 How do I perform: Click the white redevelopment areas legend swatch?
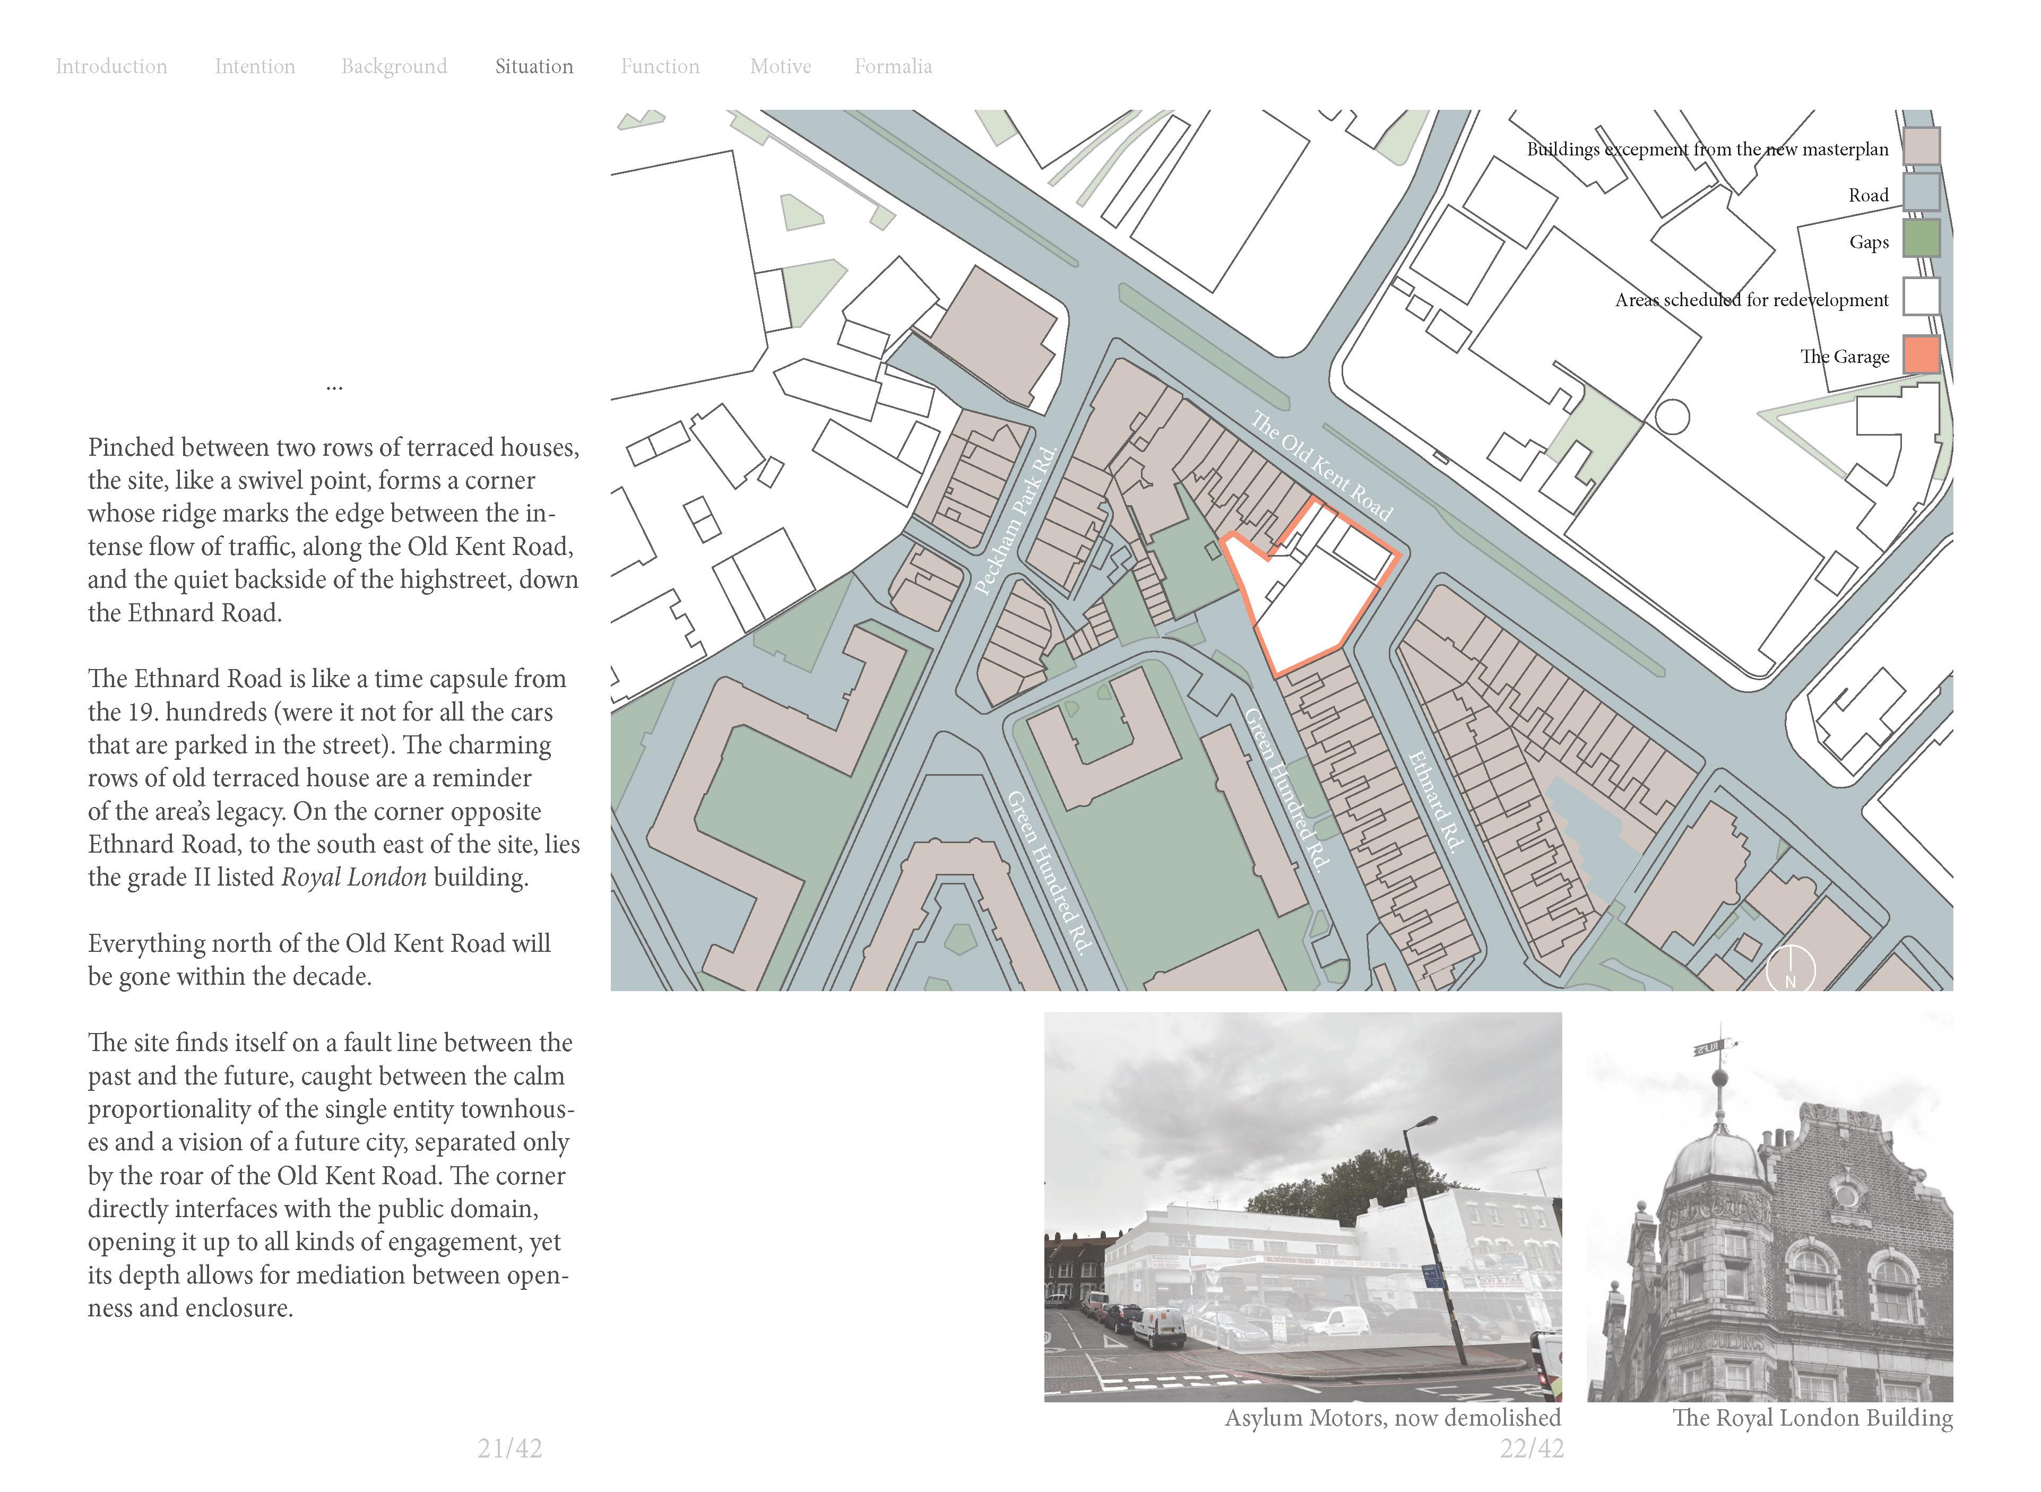click(x=1921, y=296)
